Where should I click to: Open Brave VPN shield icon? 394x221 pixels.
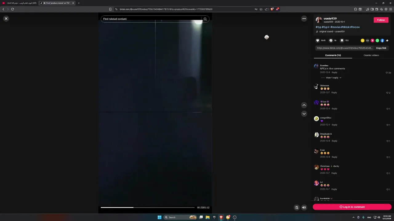pos(386,9)
